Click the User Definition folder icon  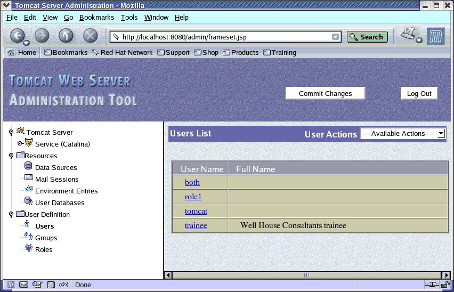(20, 214)
